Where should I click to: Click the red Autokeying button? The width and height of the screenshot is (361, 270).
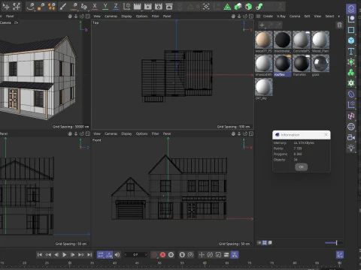[162, 255]
